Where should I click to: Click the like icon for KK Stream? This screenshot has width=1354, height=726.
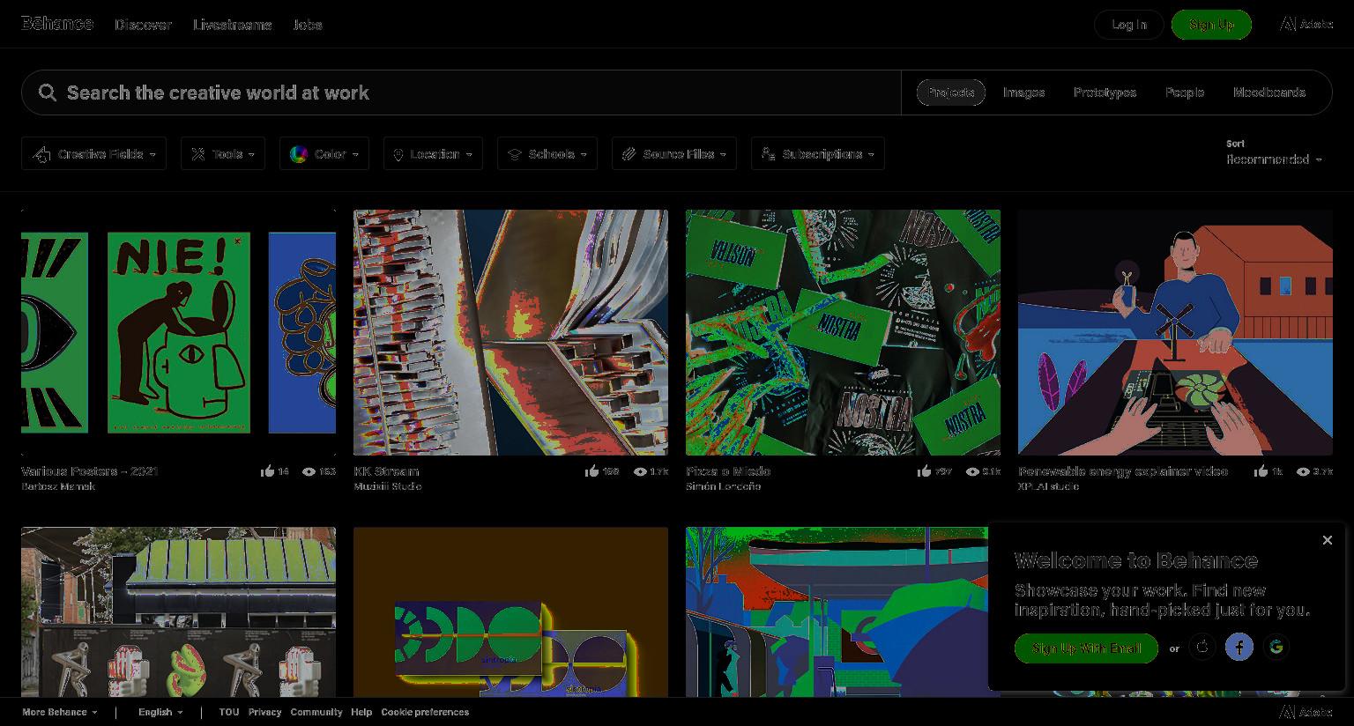point(591,471)
